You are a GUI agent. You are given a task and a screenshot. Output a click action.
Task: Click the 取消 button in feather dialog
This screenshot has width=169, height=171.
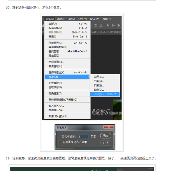coord(106,143)
